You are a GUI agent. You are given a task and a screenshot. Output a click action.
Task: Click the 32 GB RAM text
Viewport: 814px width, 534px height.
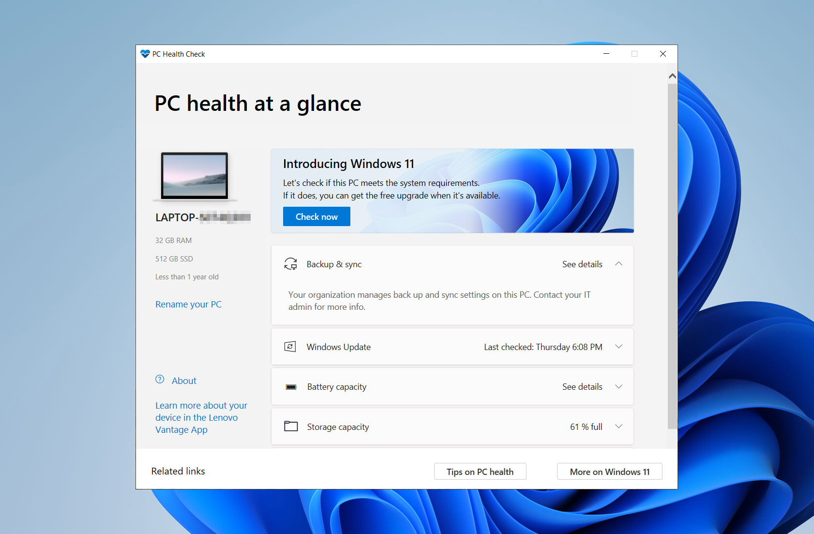(x=173, y=240)
